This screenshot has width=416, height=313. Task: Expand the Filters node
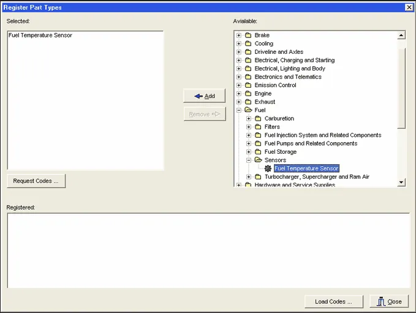[x=249, y=127]
